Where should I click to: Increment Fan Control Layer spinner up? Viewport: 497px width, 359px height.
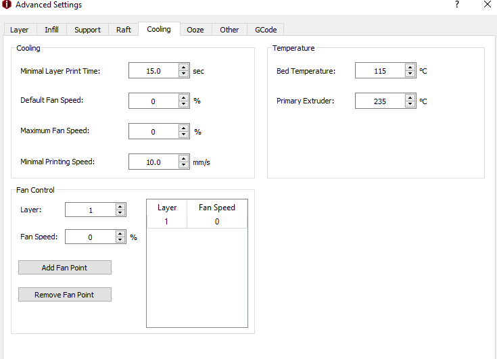click(x=120, y=207)
